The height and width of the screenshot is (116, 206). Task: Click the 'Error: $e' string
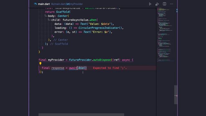point(100,32)
